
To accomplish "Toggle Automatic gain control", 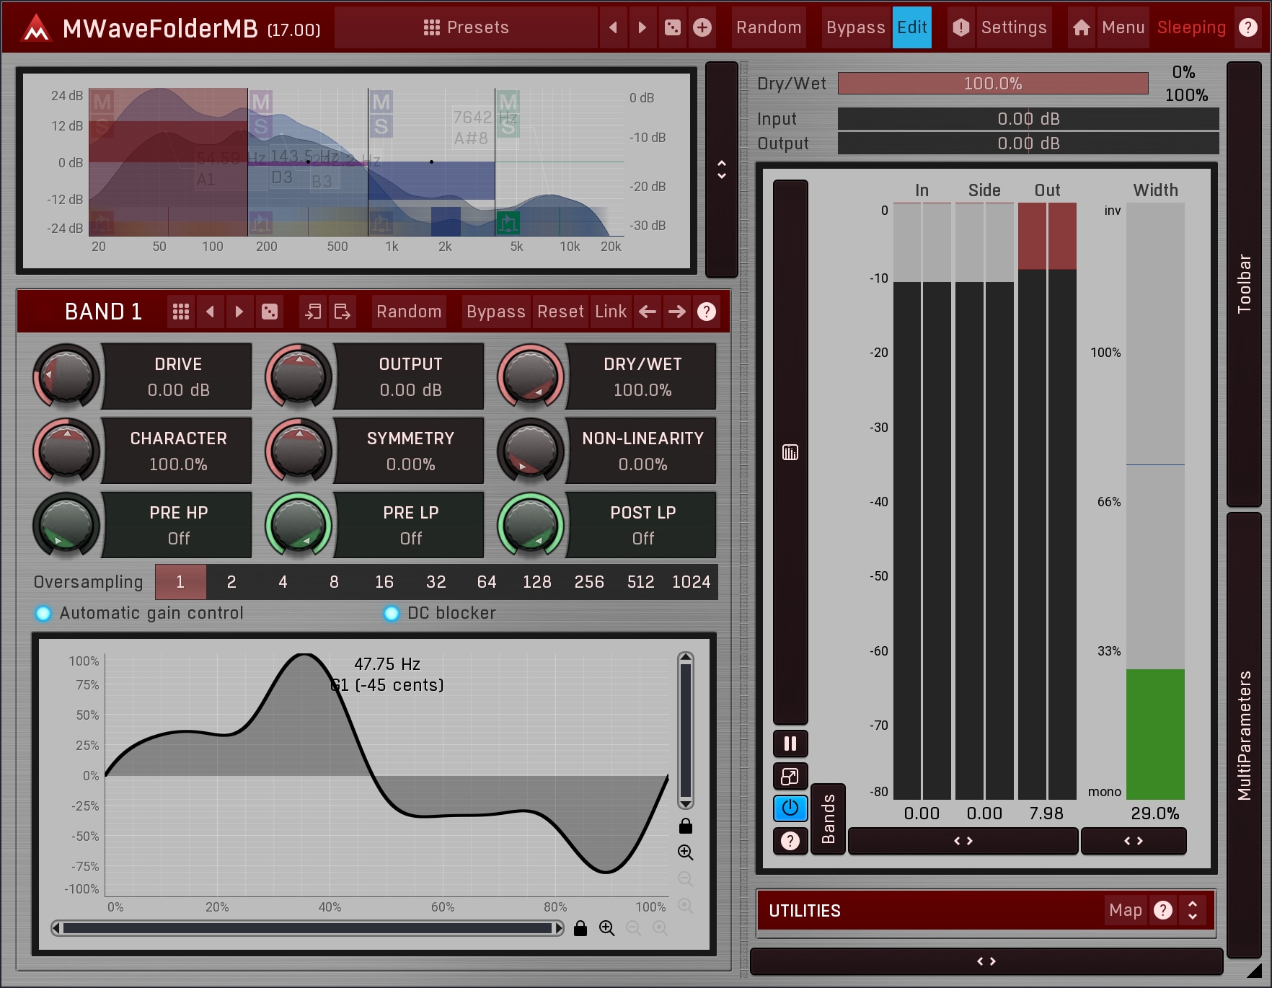I will [x=43, y=613].
